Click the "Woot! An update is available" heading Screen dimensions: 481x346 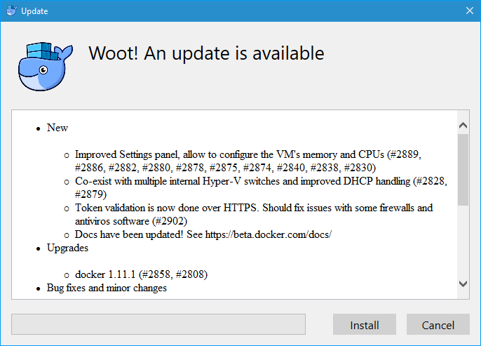point(206,53)
